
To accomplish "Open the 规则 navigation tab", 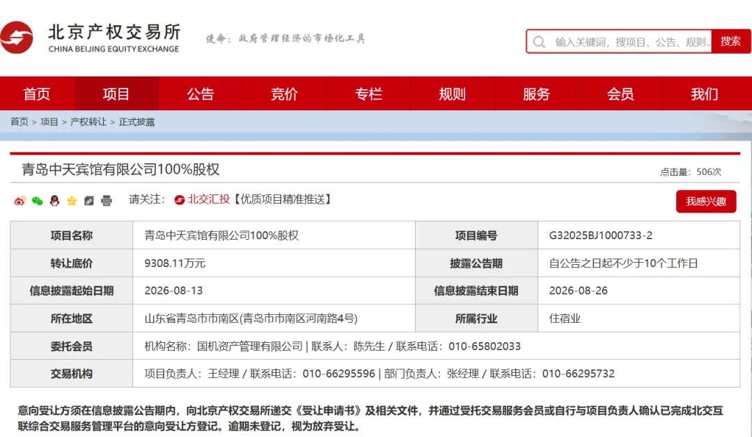I will point(453,93).
